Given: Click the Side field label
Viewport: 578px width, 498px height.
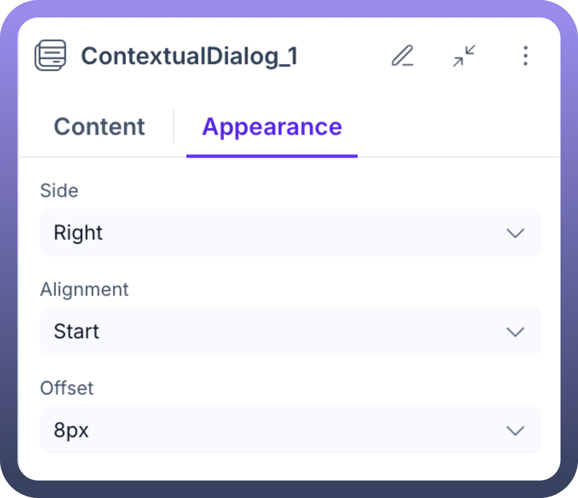Looking at the screenshot, I should (59, 191).
